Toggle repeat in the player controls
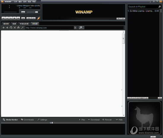This screenshot has height=138, width=163. point(33,18)
